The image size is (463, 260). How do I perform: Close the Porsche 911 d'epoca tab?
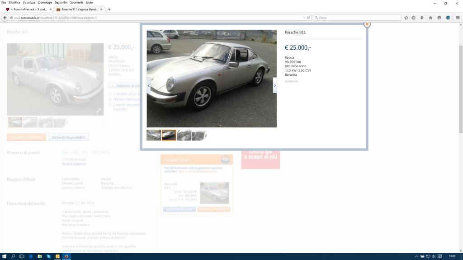coord(101,9)
